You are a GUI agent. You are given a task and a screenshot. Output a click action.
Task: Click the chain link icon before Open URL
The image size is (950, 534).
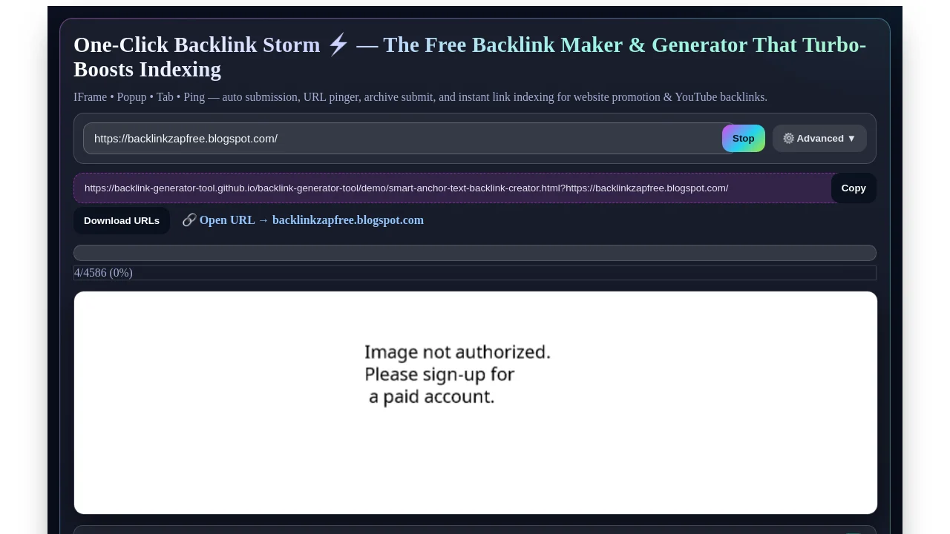click(189, 220)
